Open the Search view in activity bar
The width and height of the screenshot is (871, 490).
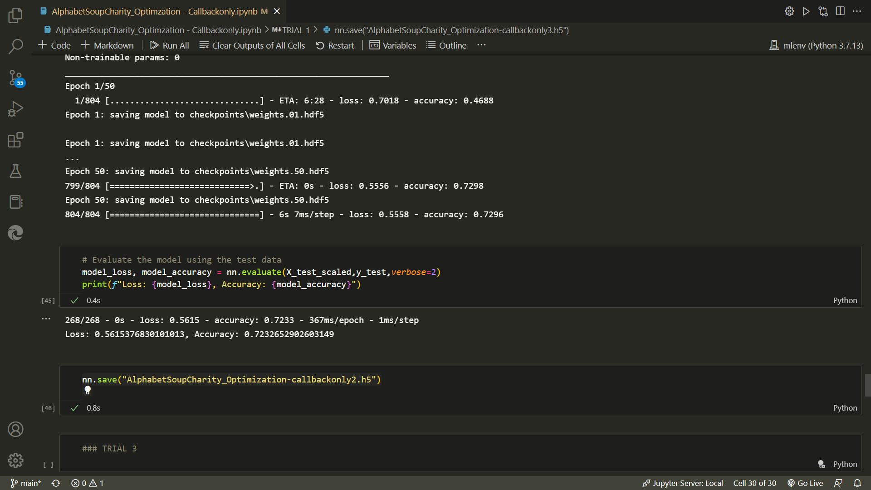15,46
